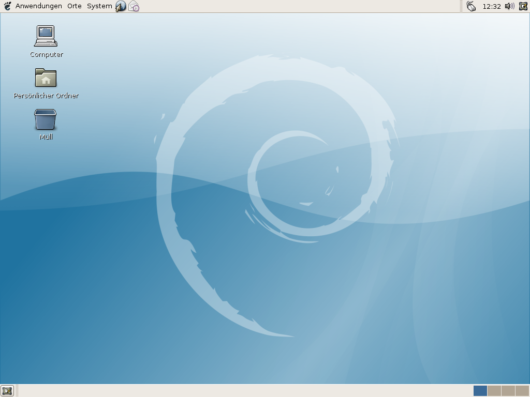Select the Computer desktop icon
The height and width of the screenshot is (397, 530).
[46, 36]
